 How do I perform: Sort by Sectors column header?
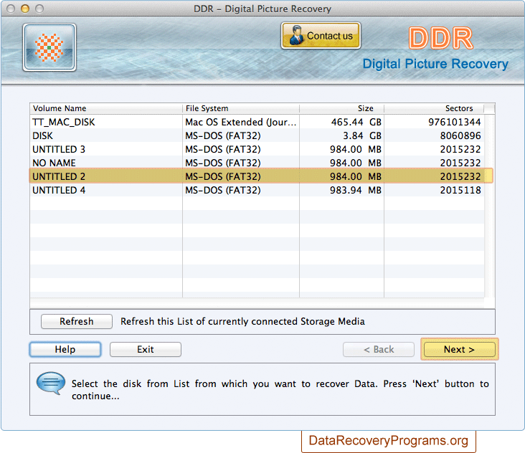click(434, 108)
